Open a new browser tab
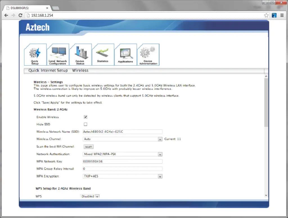The height and width of the screenshot is (218, 288). tap(55, 8)
